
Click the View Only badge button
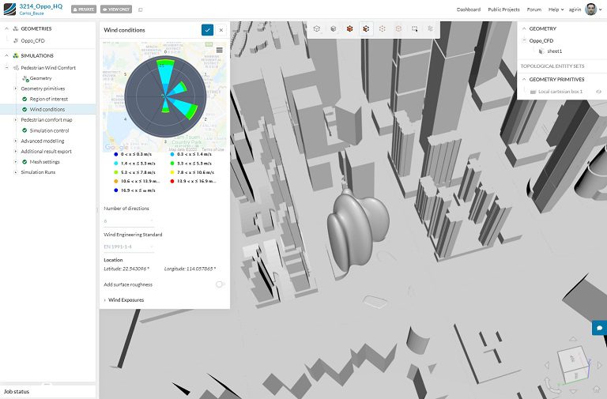pyautogui.click(x=115, y=9)
